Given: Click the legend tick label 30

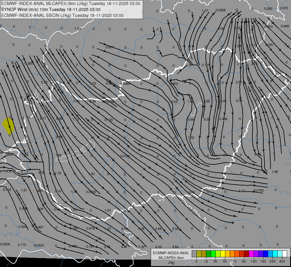Looking at the screenshot, I should point(215,261).
